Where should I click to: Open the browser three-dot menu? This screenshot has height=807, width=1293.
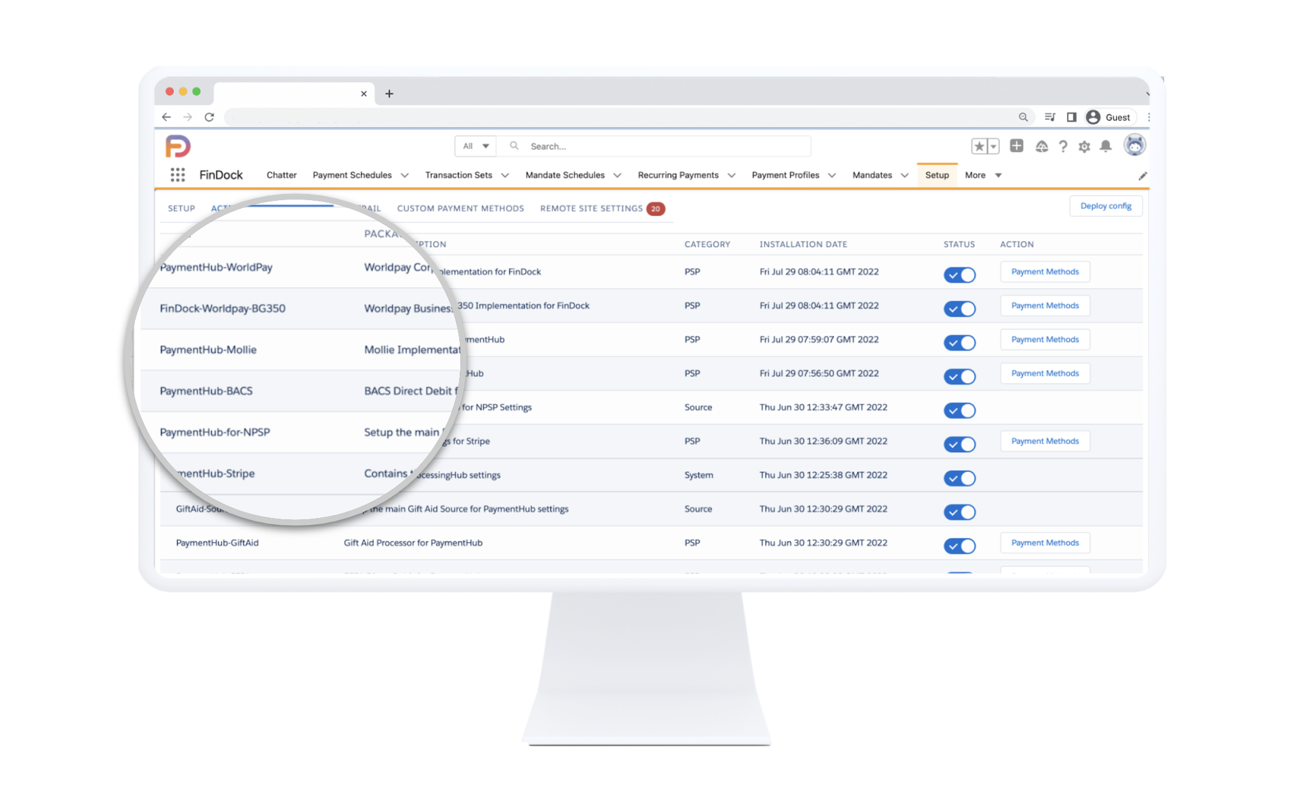tap(1148, 117)
